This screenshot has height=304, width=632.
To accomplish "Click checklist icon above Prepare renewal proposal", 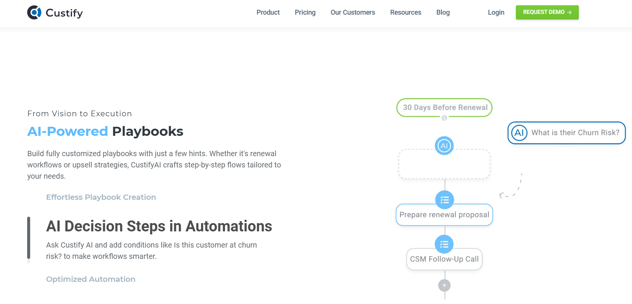I will point(445,200).
